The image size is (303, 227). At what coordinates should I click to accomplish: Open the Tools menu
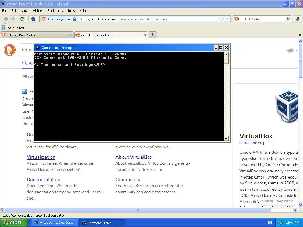pos(71,11)
